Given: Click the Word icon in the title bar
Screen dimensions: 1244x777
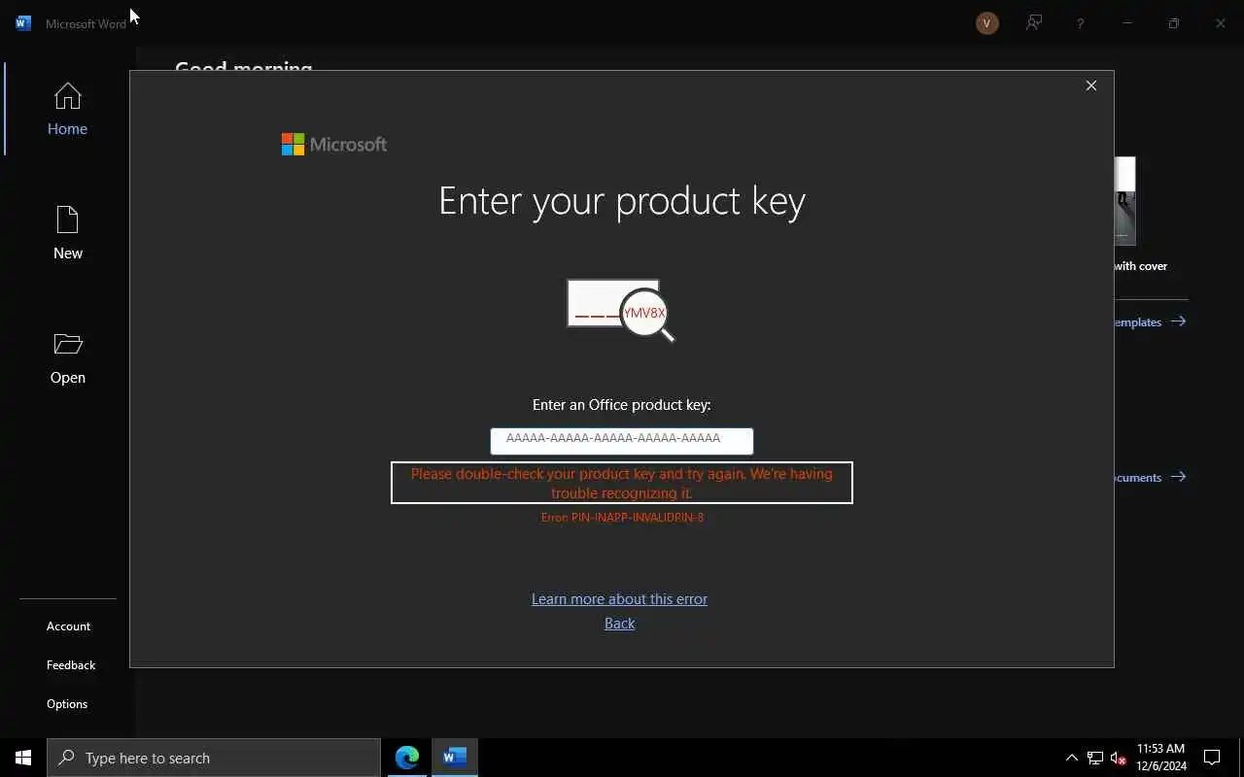Looking at the screenshot, I should pos(23,23).
